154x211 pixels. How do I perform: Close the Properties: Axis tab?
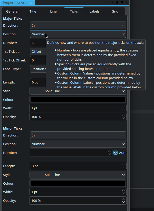31,3
